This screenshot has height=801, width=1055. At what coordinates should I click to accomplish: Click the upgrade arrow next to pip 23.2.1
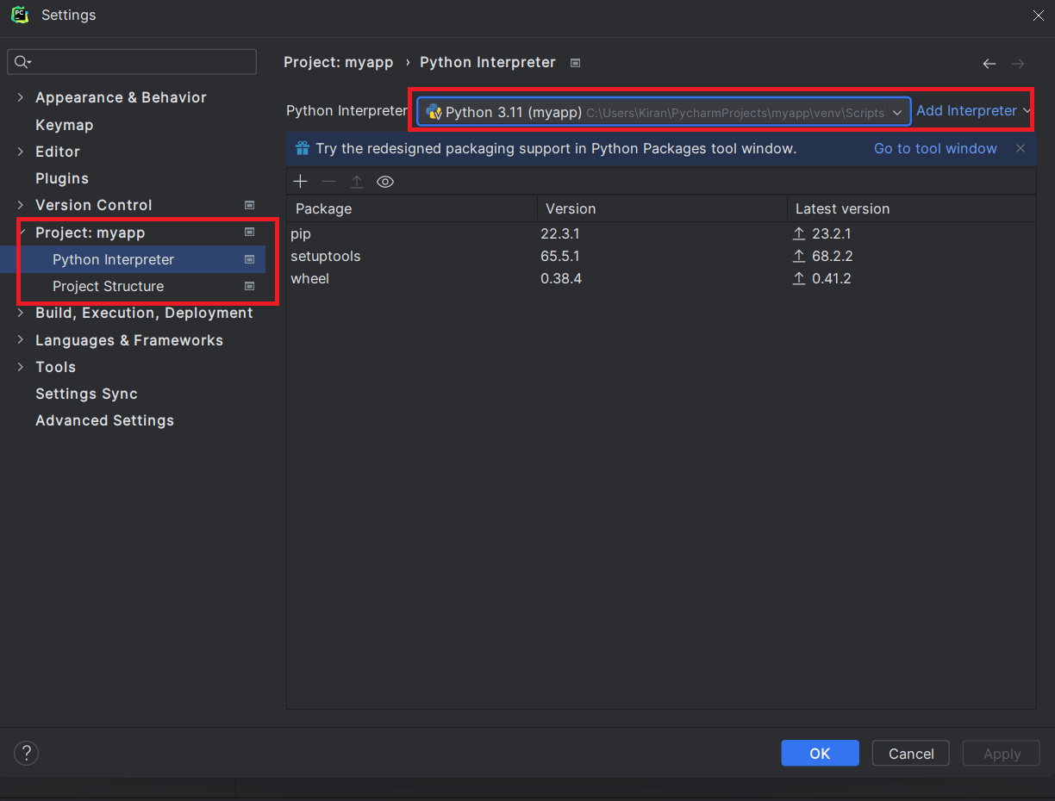tap(798, 233)
